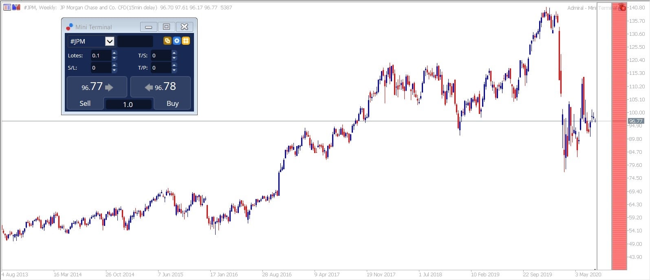The image size is (650, 280).
Task: Click the Sell button at 96.77
Action: point(97,93)
